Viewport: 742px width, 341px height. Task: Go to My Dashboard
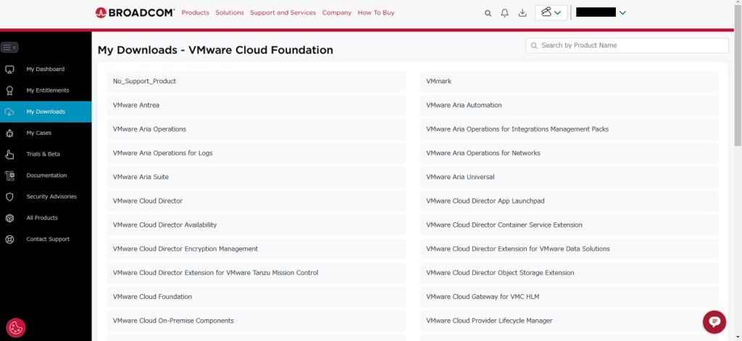coord(46,69)
